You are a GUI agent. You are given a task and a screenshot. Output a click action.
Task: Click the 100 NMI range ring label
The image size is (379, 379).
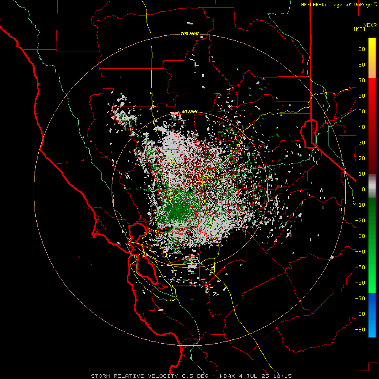coord(189,34)
